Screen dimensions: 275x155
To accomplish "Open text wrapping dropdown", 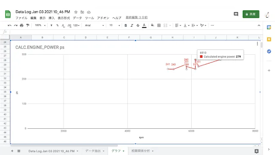I will click(x=195, y=25).
